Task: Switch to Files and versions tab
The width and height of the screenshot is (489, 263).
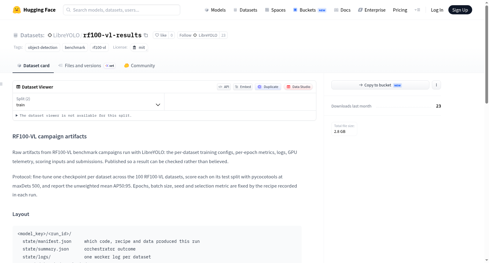Action: pyautogui.click(x=87, y=65)
